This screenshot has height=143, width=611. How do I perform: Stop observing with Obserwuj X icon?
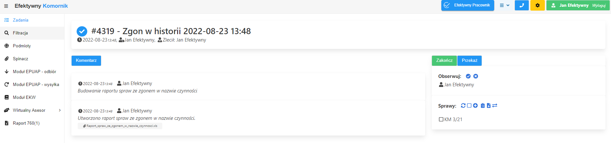click(x=476, y=76)
